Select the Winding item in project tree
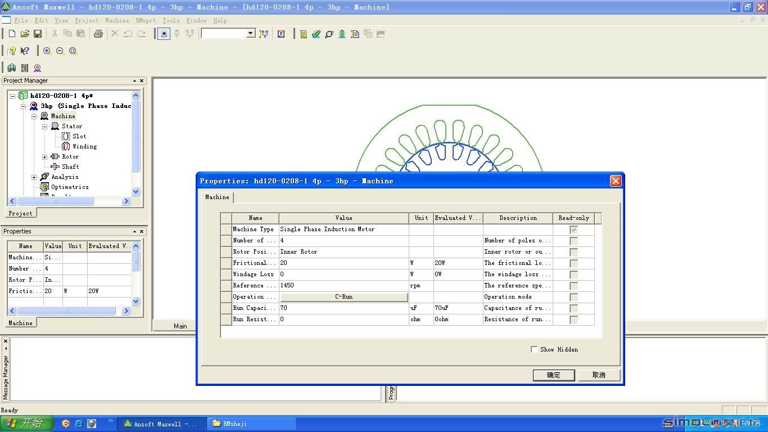Viewport: 768px width, 432px height. coord(84,146)
